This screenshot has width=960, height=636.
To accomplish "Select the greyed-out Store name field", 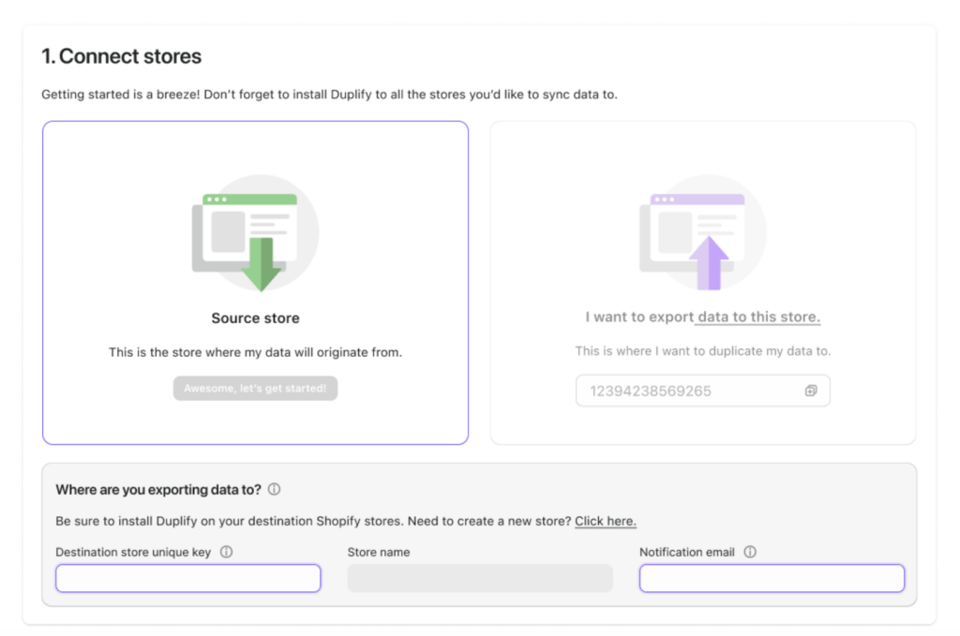I will coord(480,579).
